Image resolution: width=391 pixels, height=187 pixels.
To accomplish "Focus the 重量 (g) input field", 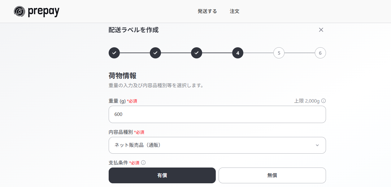I will pos(217,114).
